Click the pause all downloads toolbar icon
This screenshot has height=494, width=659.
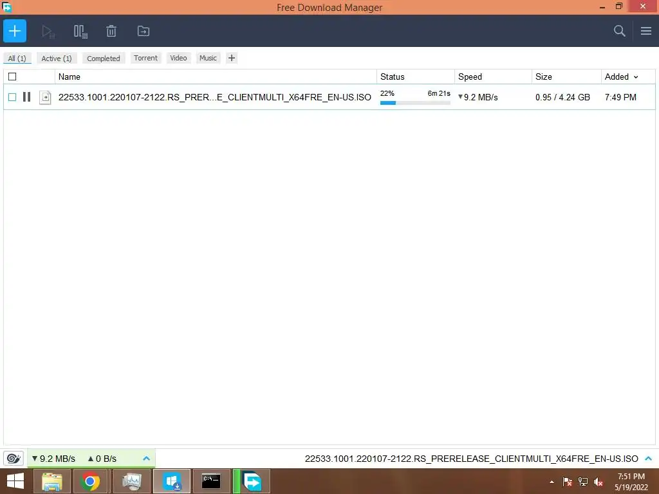(80, 32)
